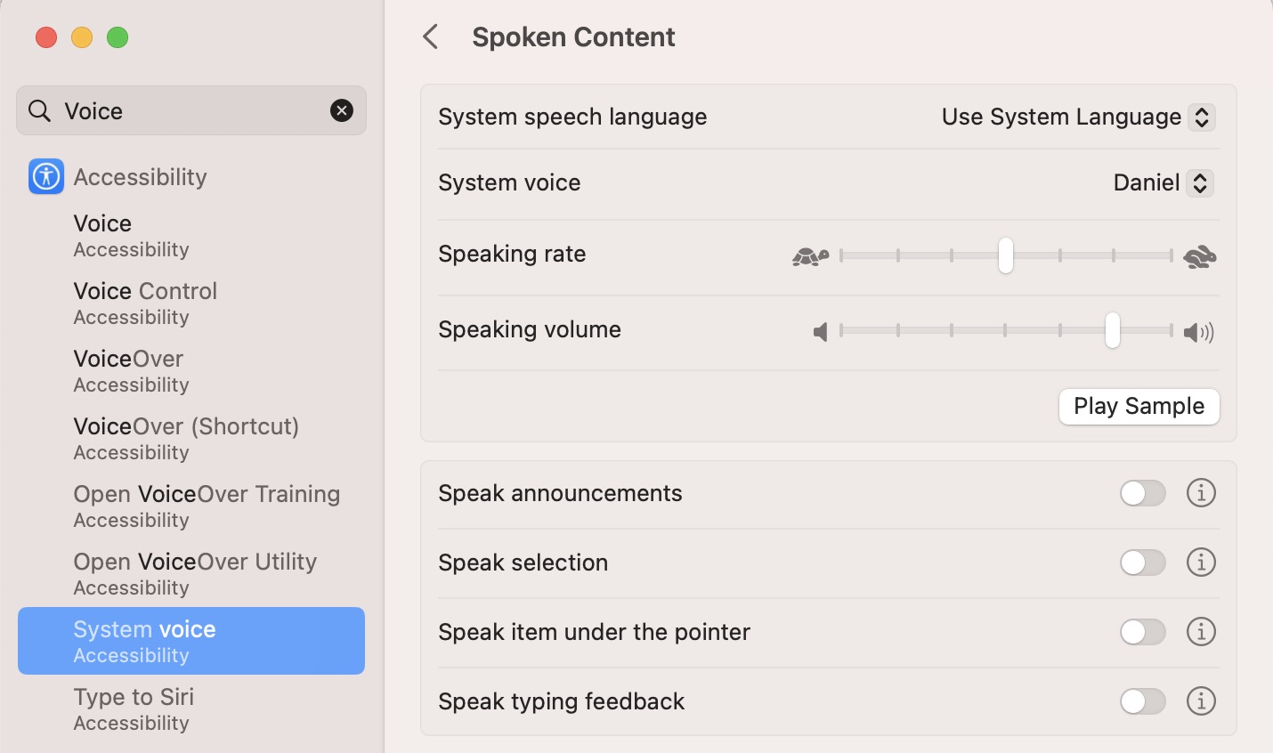Open the System voice Daniel dropdown
Screen dimensions: 1273x753
tap(1163, 183)
